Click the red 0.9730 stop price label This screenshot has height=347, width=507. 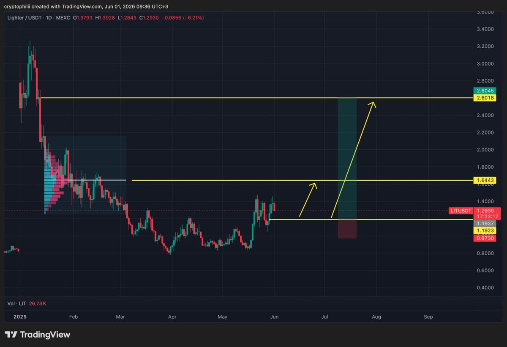484,239
